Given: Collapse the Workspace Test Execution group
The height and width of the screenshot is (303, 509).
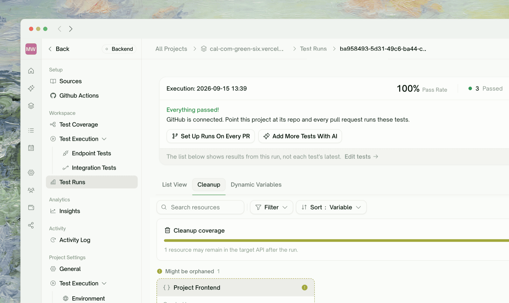Looking at the screenshot, I should pos(104,139).
